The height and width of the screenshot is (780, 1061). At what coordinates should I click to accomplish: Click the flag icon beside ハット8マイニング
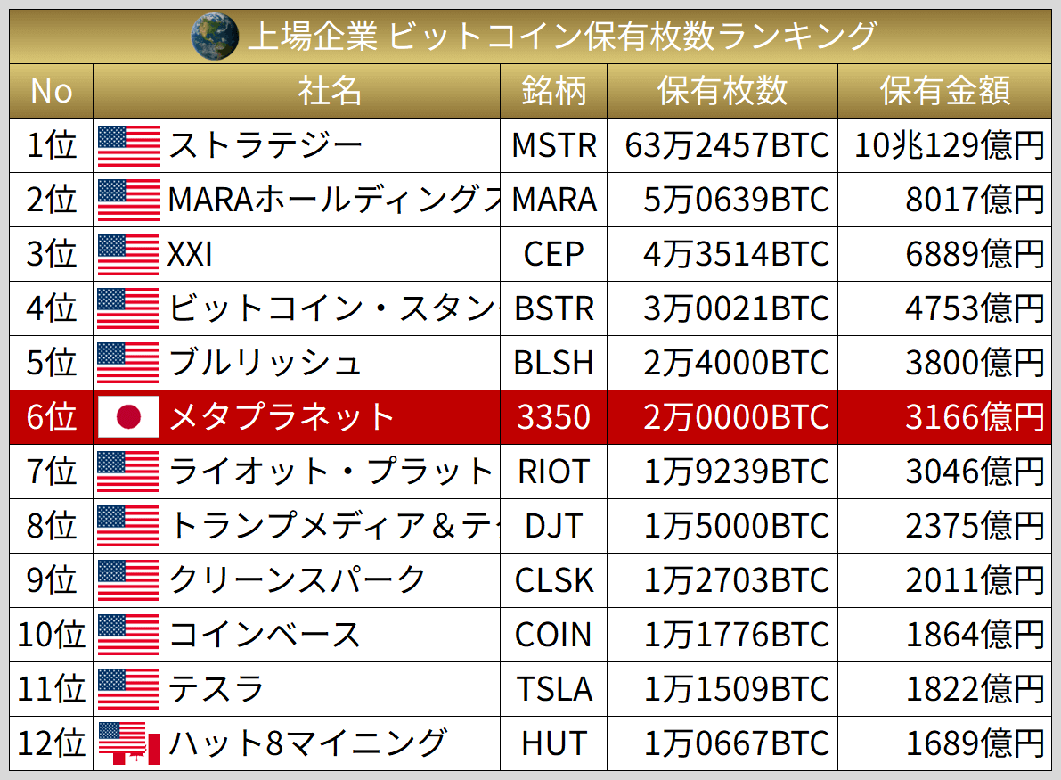coord(129,743)
